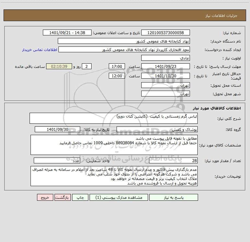Image resolution: width=250 pixels, height=242 pixels.
Task: Click 'تاریخ نیاز به کالا:' label
Action: pyautogui.click(x=96, y=130)
